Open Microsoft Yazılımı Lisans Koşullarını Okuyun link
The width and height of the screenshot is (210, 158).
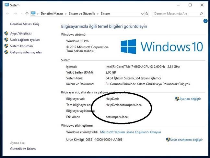131,132
